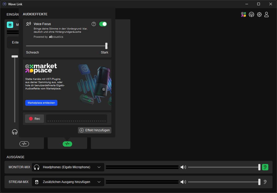The image size is (277, 193).
Task: Click the Voice Focus help question mark
Action: tap(94, 24)
